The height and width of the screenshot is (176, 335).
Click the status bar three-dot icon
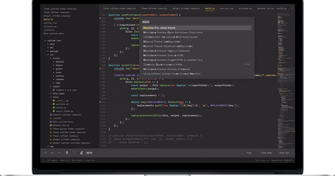pos(43,160)
